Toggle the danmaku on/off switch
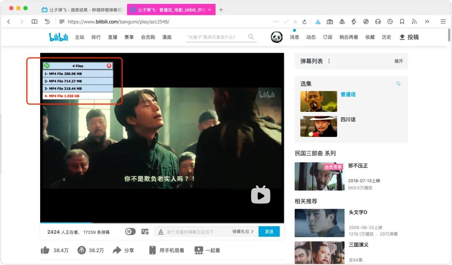The image size is (452, 265). (130, 232)
